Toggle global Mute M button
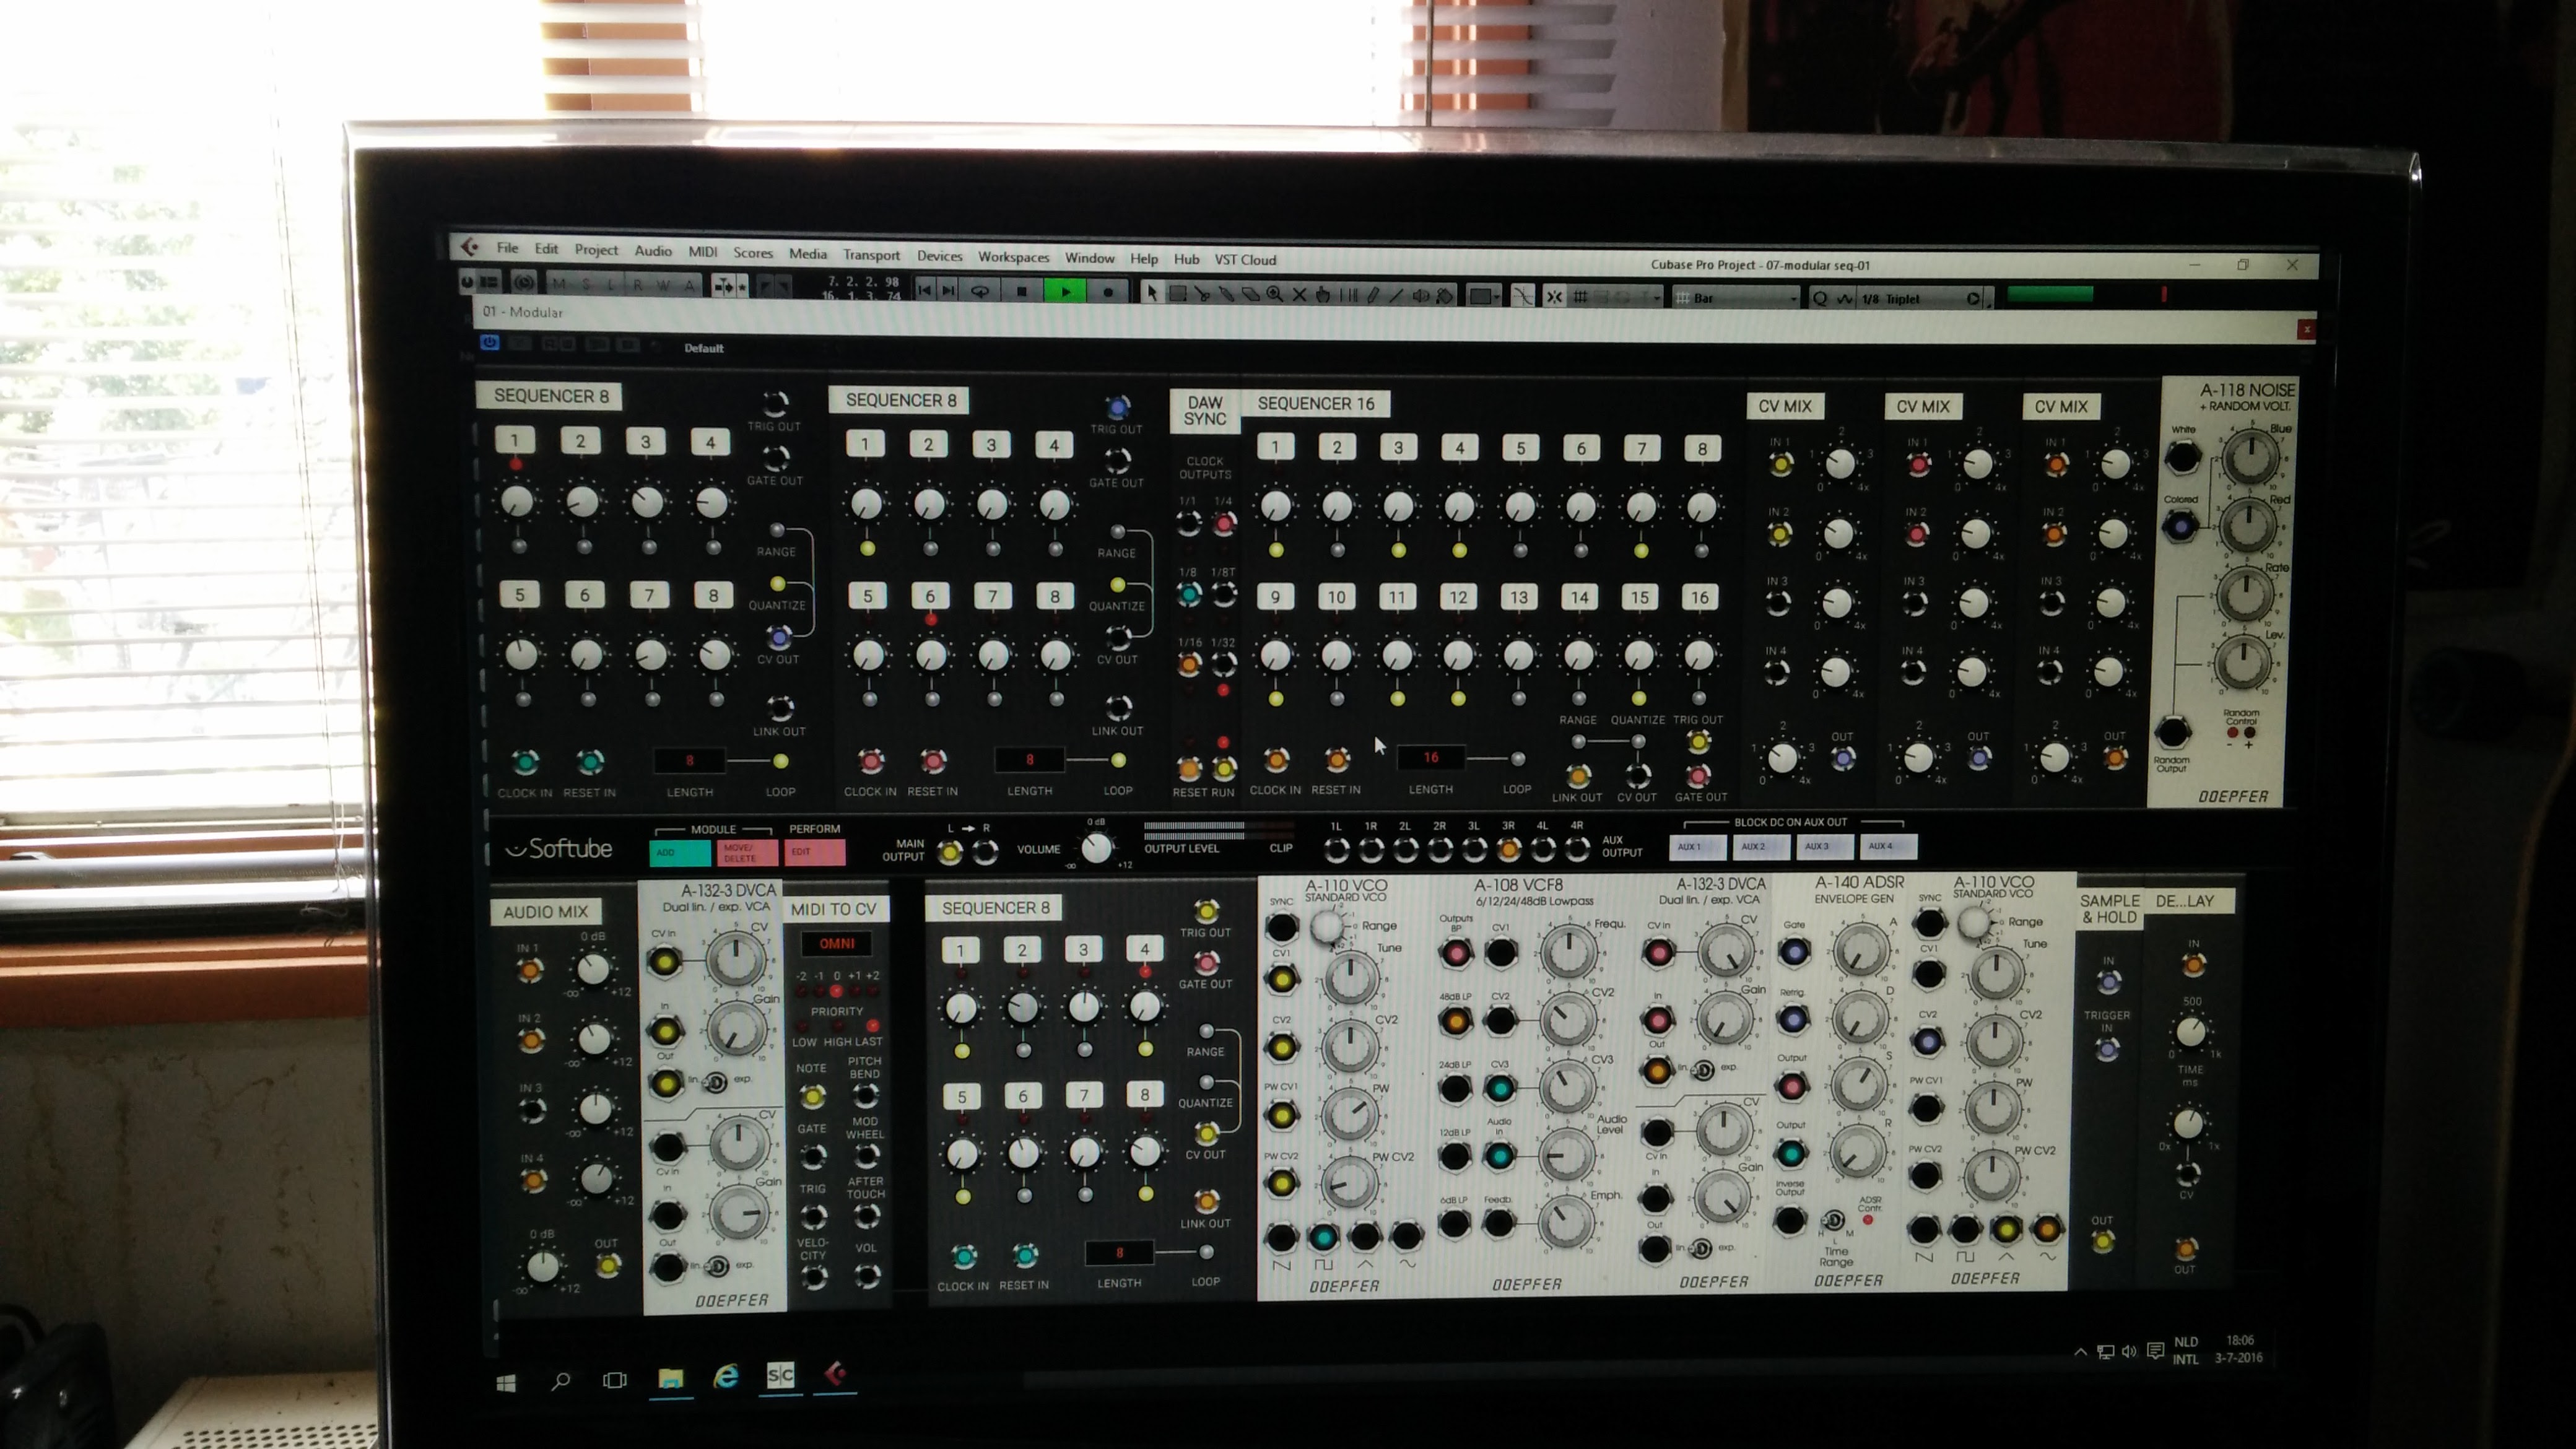The width and height of the screenshot is (2576, 1449). pos(559,284)
